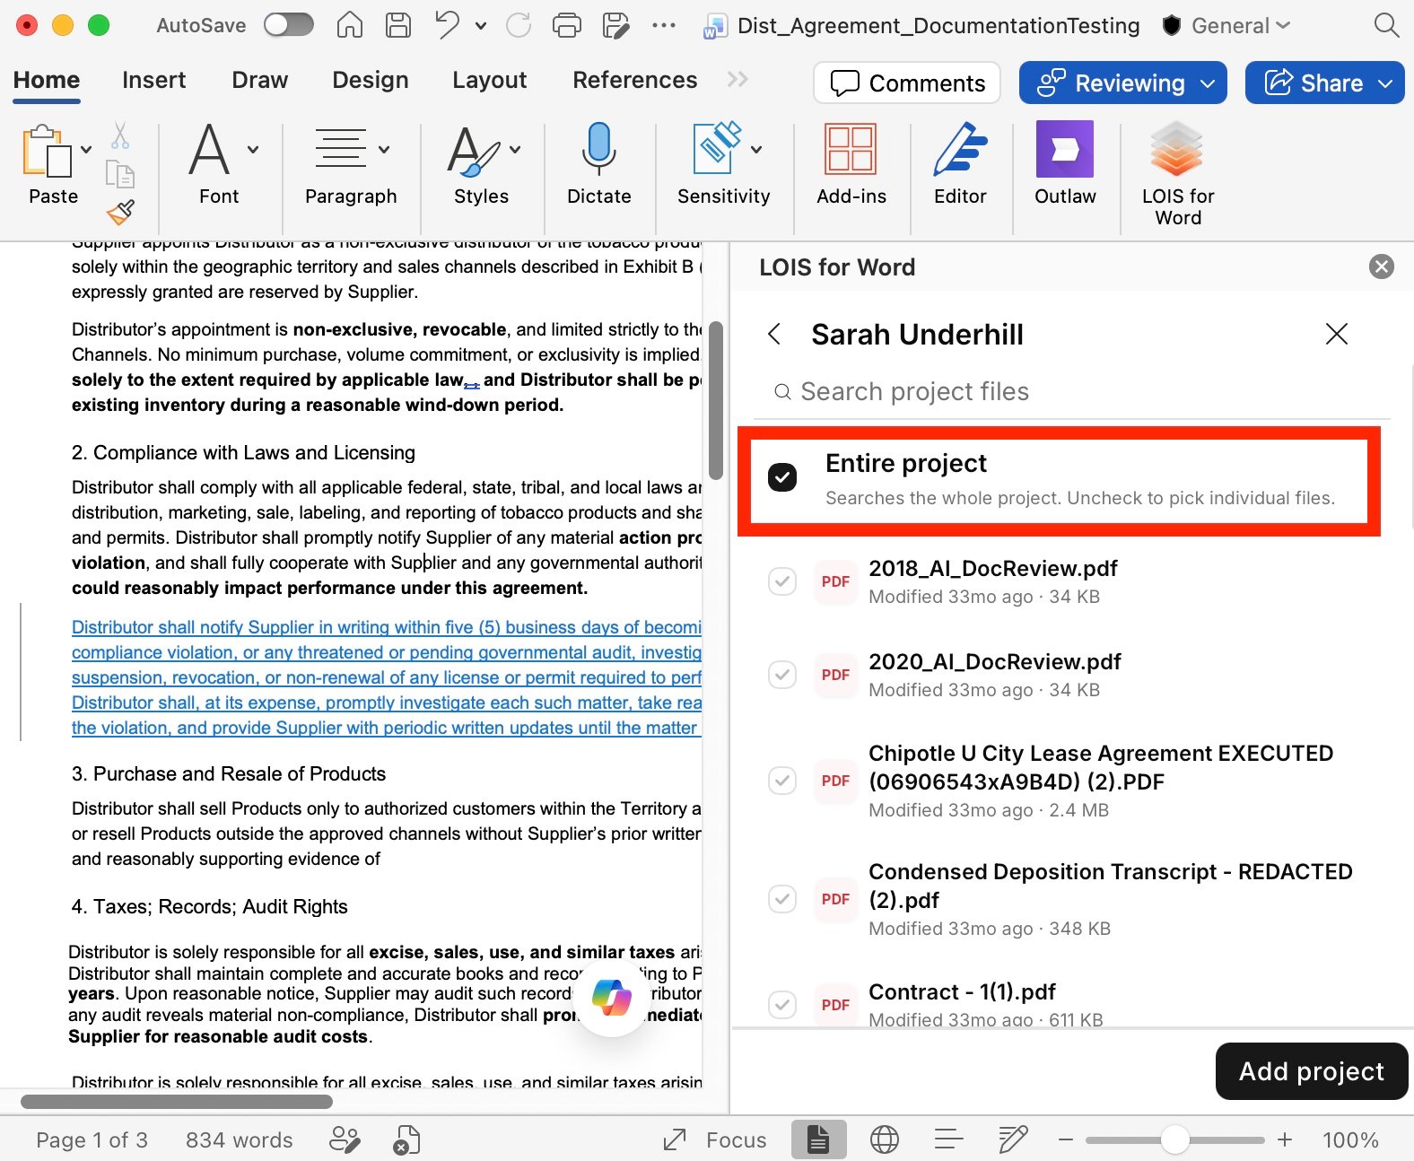1414x1161 pixels.
Task: Start Dictate microphone
Action: point(598,164)
